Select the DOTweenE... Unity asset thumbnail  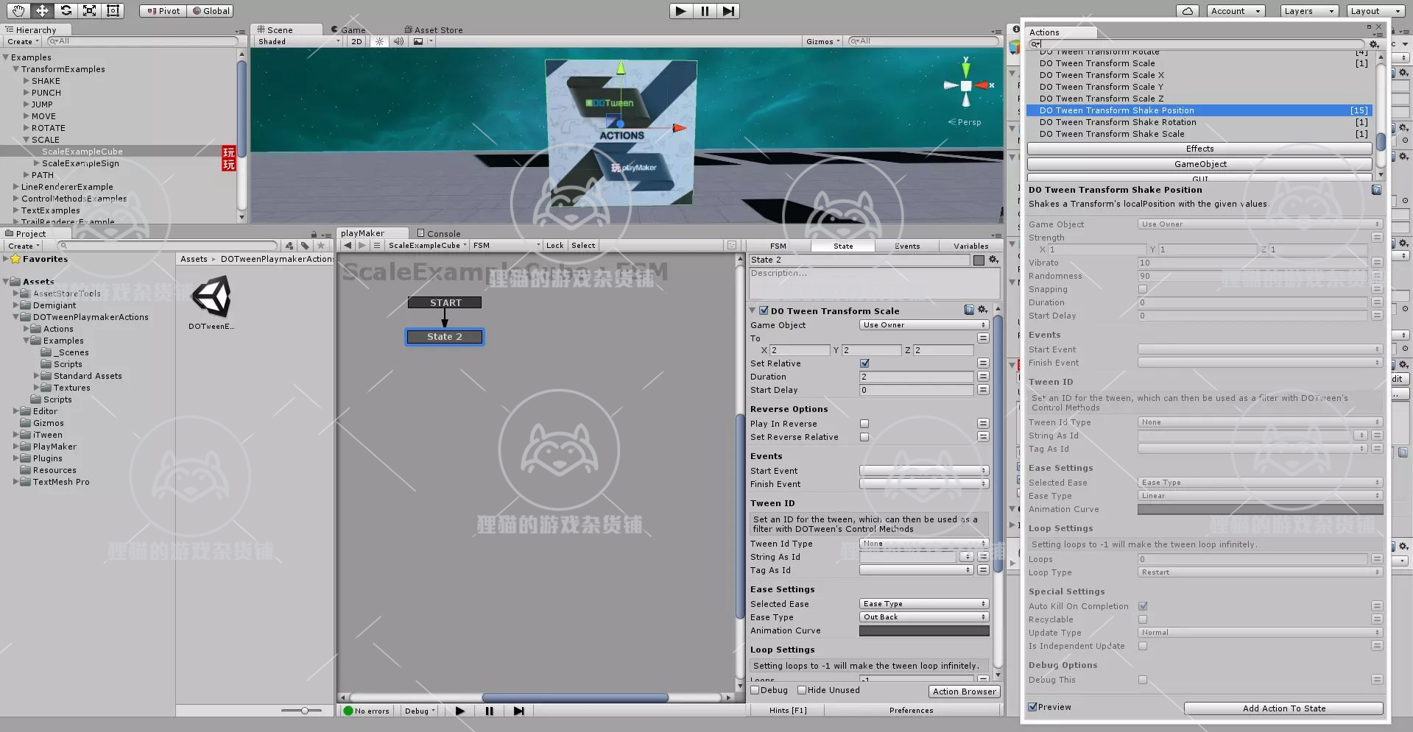pyautogui.click(x=211, y=296)
